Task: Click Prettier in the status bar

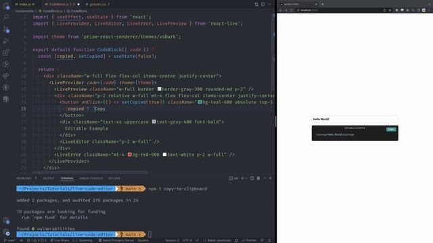Action: pyautogui.click(x=249, y=240)
